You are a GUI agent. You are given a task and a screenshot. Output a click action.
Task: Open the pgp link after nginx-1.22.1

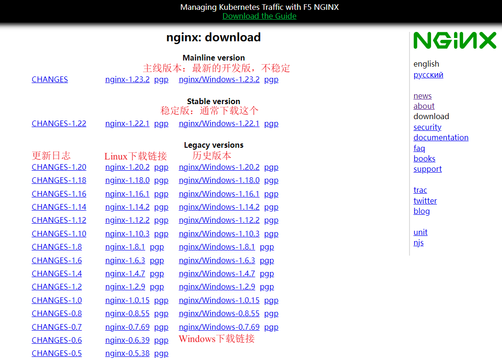pos(162,123)
